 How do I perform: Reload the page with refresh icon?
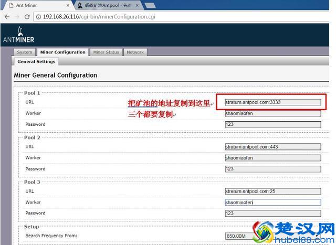tap(27, 16)
